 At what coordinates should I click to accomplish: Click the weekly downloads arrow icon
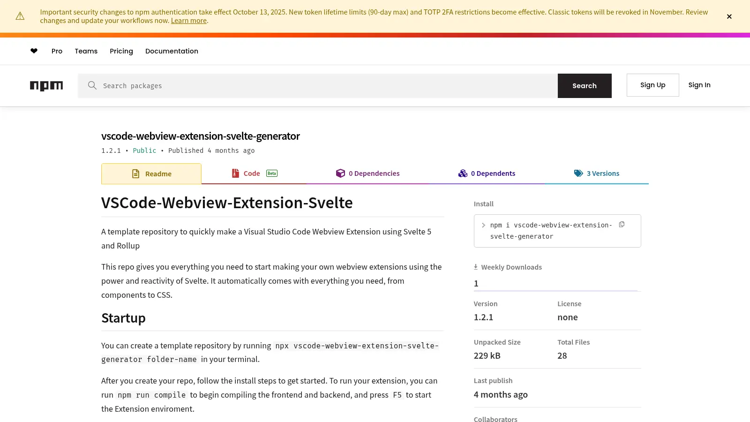pos(476,267)
